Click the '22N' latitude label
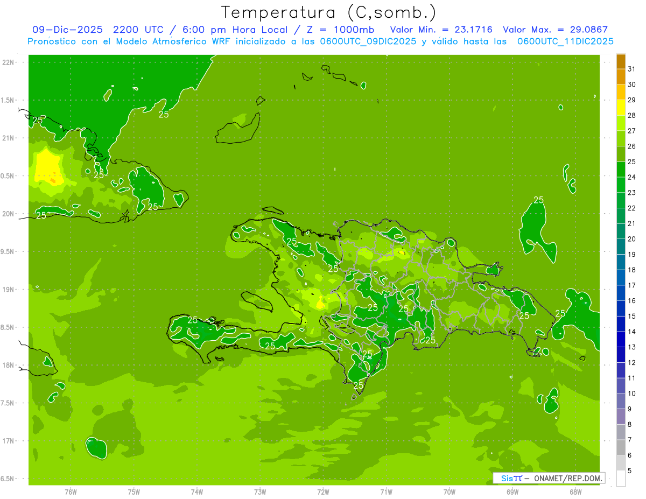 tap(9, 62)
